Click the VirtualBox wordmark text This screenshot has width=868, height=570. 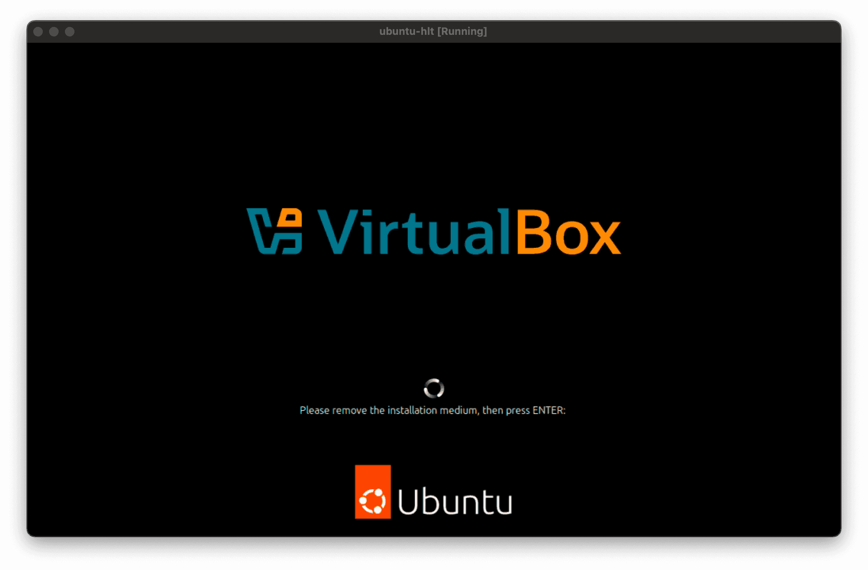click(469, 232)
